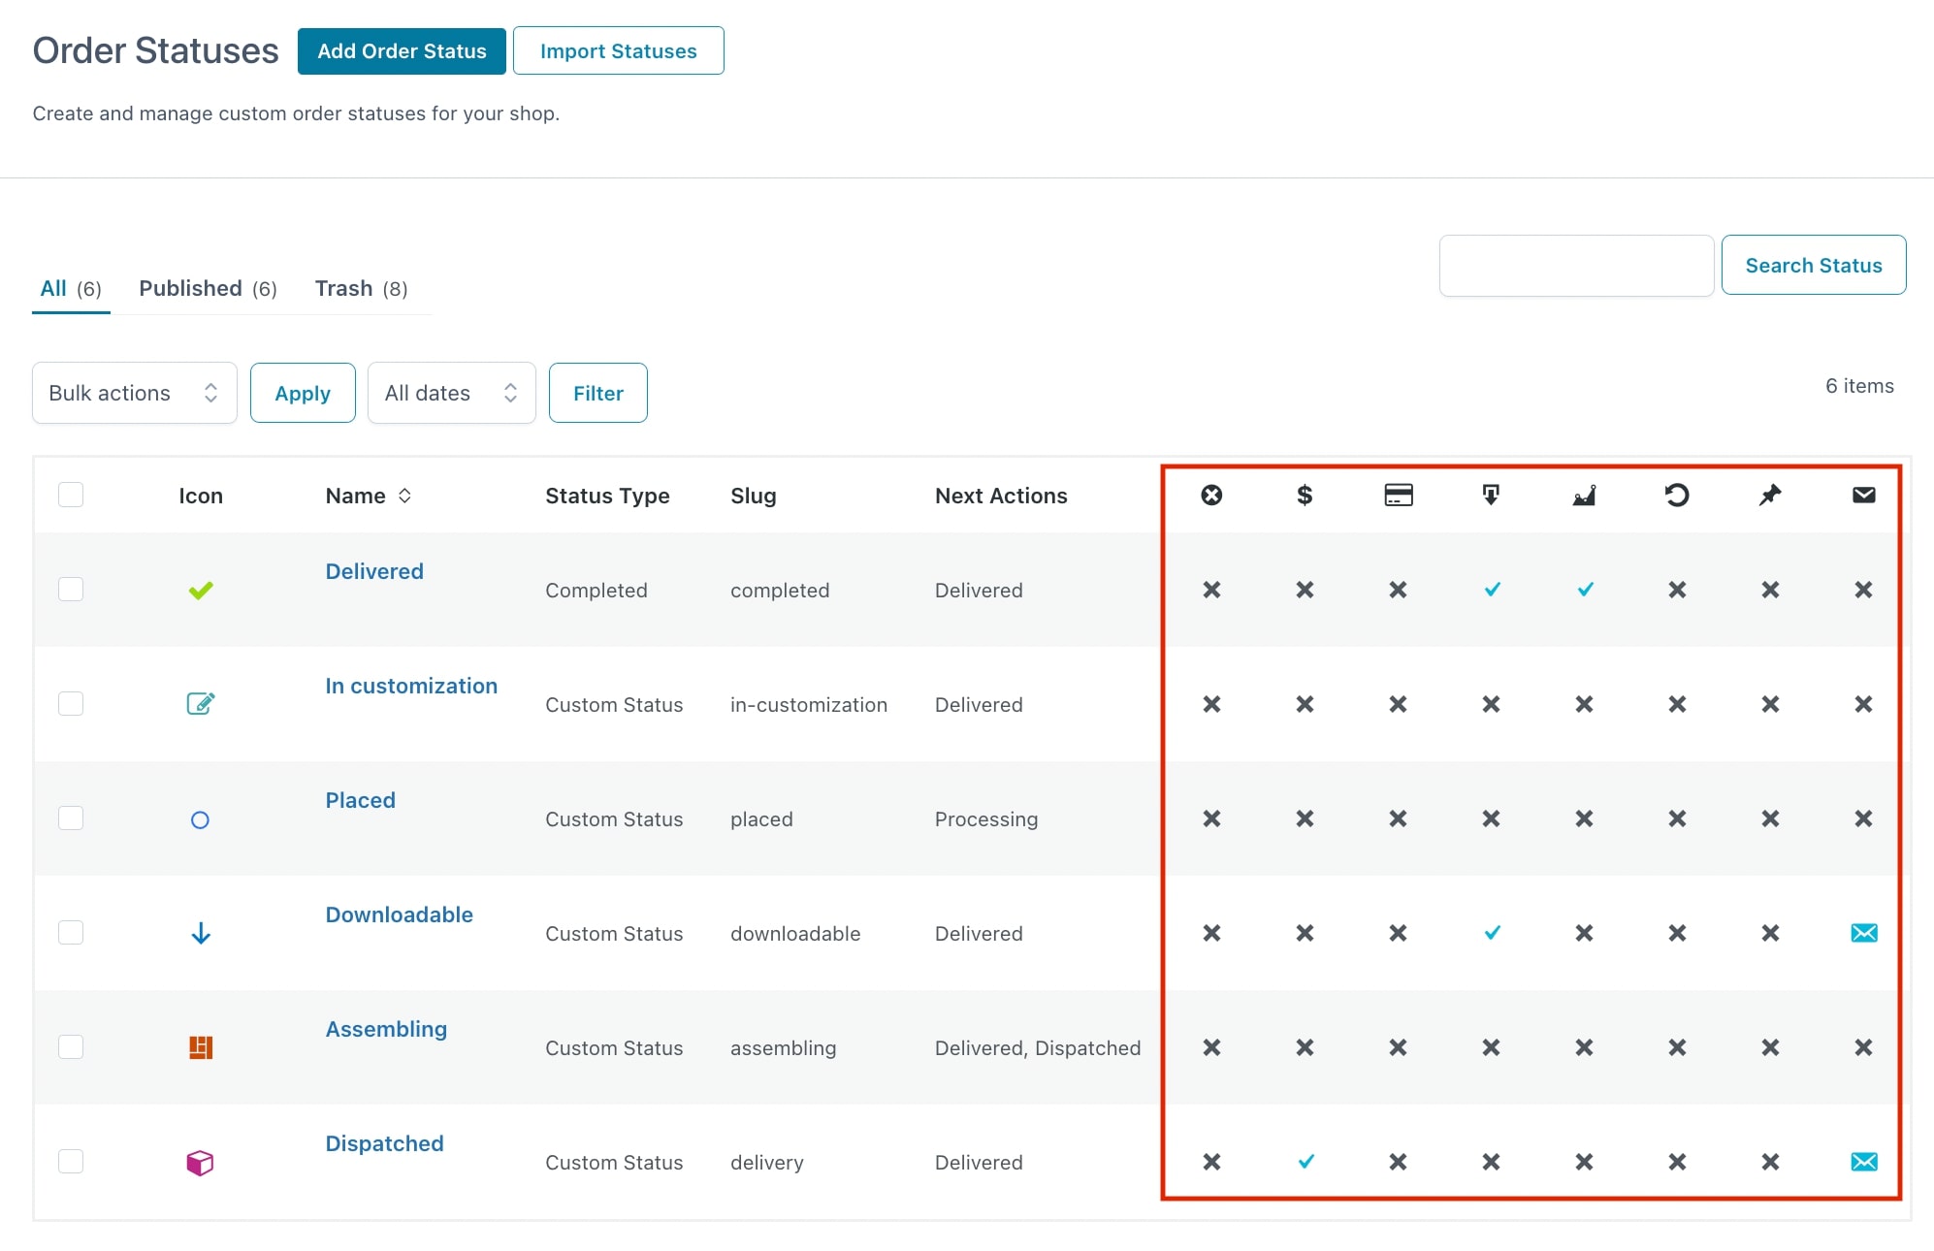
Task: Check the Placed row checkbox
Action: pos(71,818)
